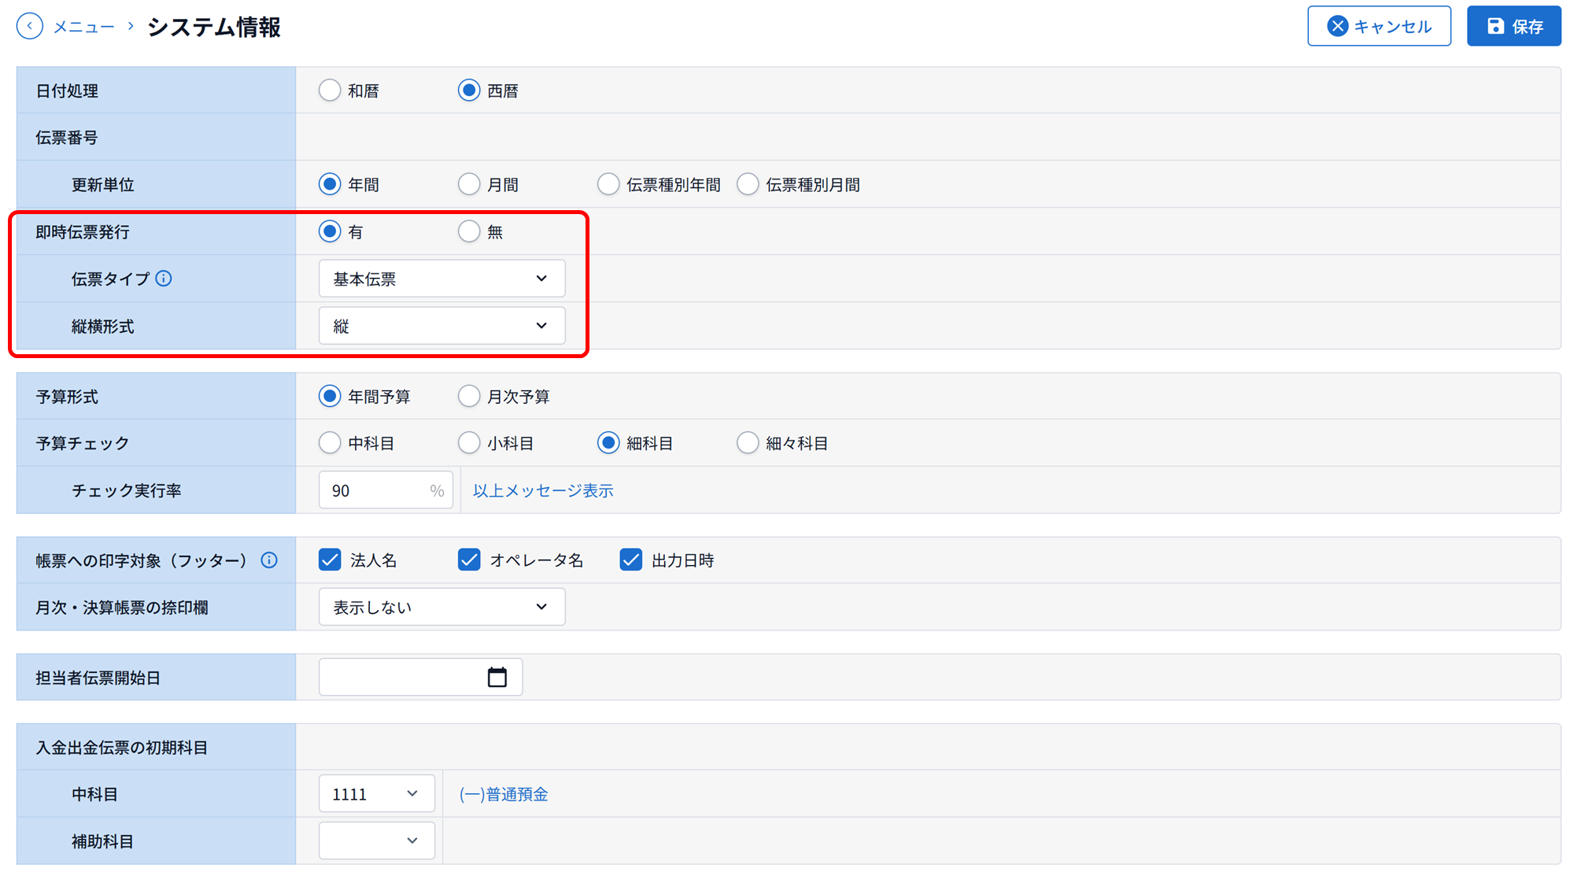Screen dimensions: 1574x876
Task: Choose 伝票種別年間 update unit
Action: [x=608, y=184]
